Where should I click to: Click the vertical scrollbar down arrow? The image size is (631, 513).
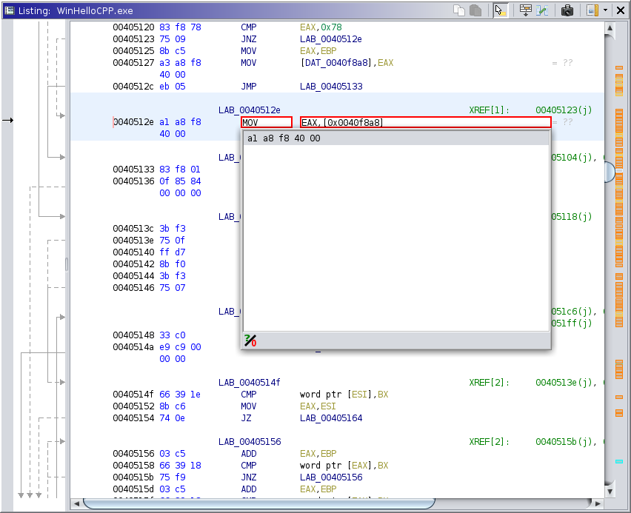coord(610,490)
